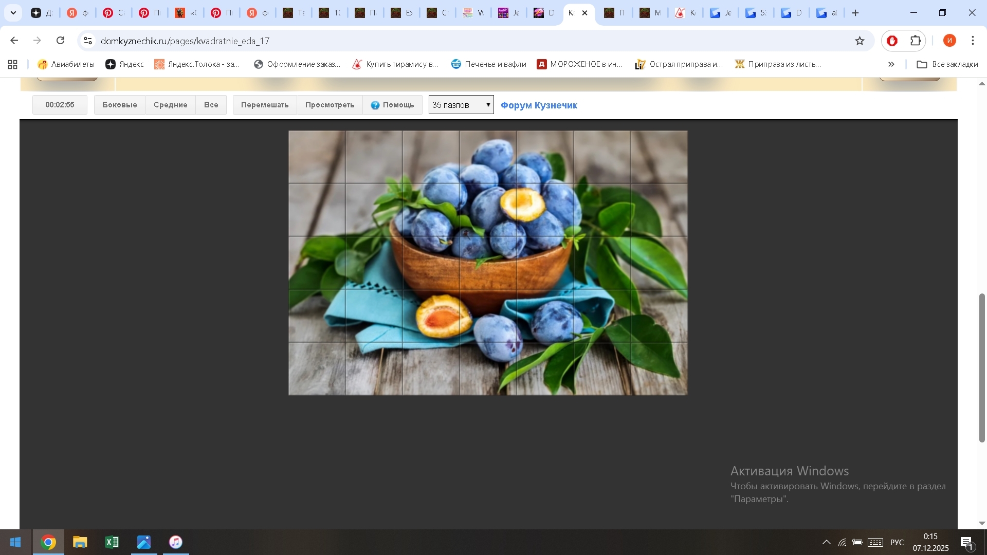Screen dimensions: 987x555
Task: Open the Все закладки folder
Action: pos(947,64)
